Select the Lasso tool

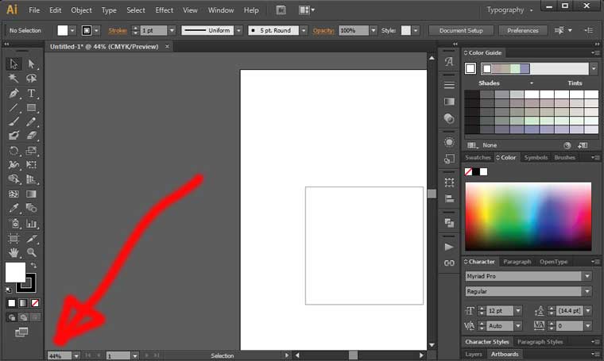31,79
